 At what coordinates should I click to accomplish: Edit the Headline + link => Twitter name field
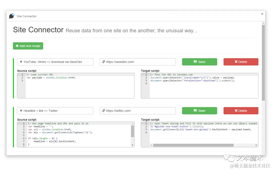(55, 111)
